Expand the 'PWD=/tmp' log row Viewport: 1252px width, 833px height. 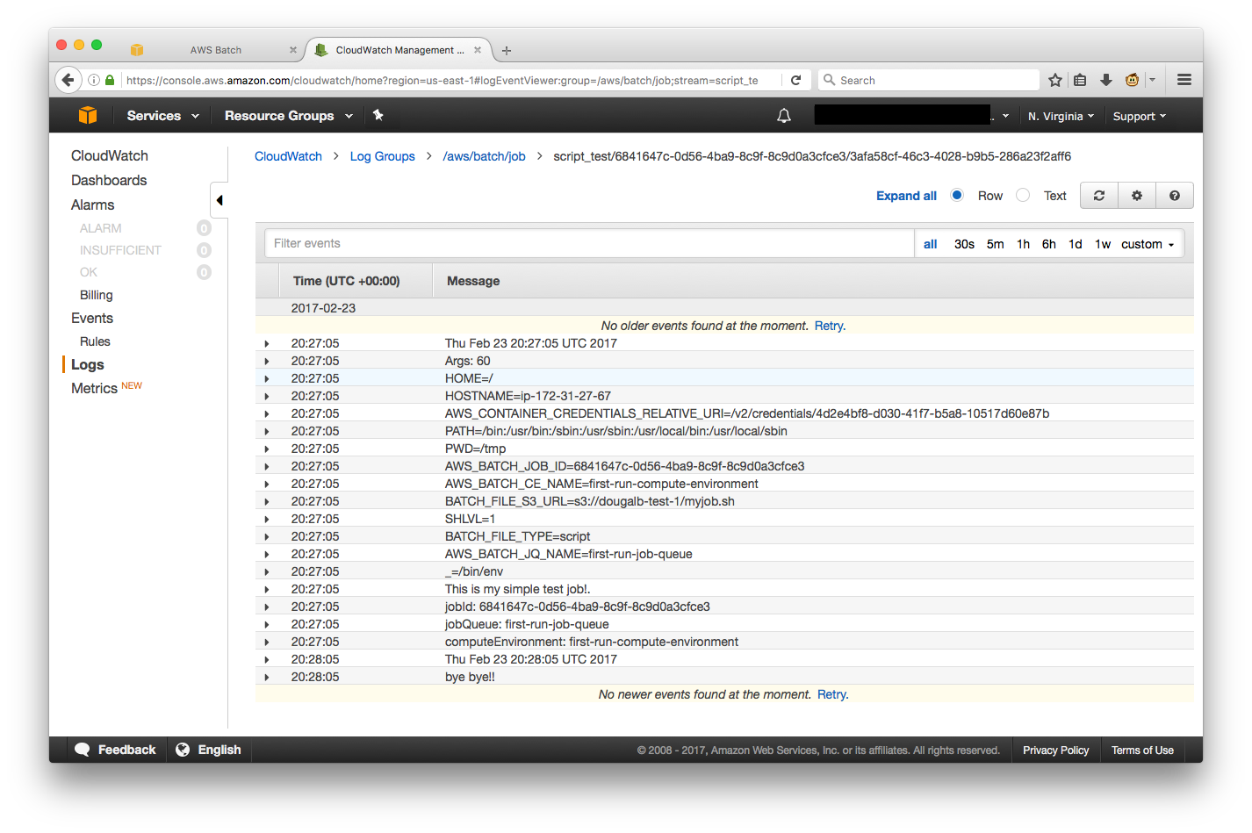click(x=267, y=449)
